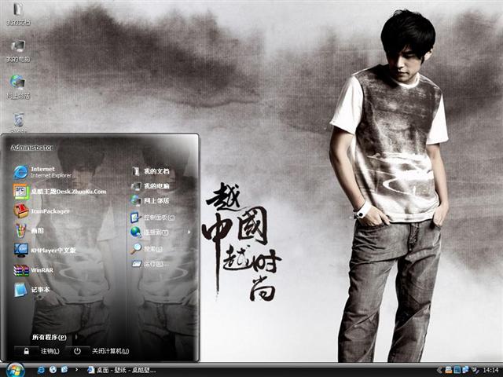503x377 pixels.
Task: Open Internet Explorer from the Start menu
Action: tap(43, 172)
